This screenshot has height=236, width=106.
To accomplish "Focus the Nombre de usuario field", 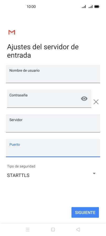I will (x=53, y=74).
